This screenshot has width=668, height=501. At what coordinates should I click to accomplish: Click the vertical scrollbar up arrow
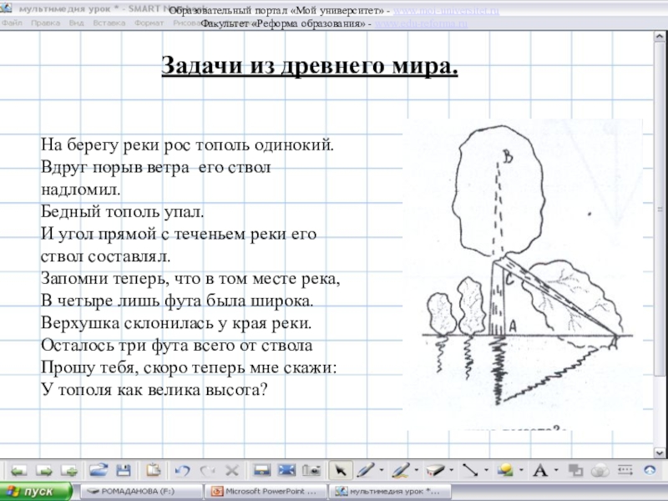click(661, 38)
